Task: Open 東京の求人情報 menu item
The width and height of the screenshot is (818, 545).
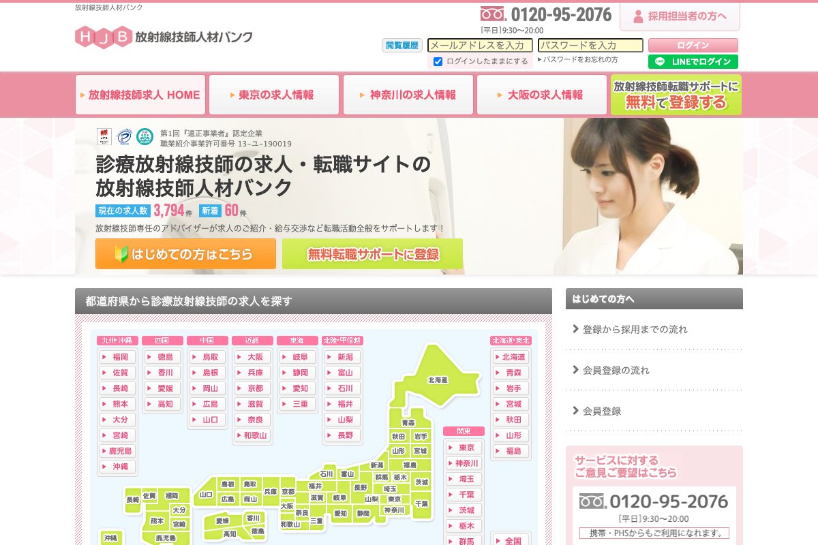Action: pyautogui.click(x=274, y=95)
